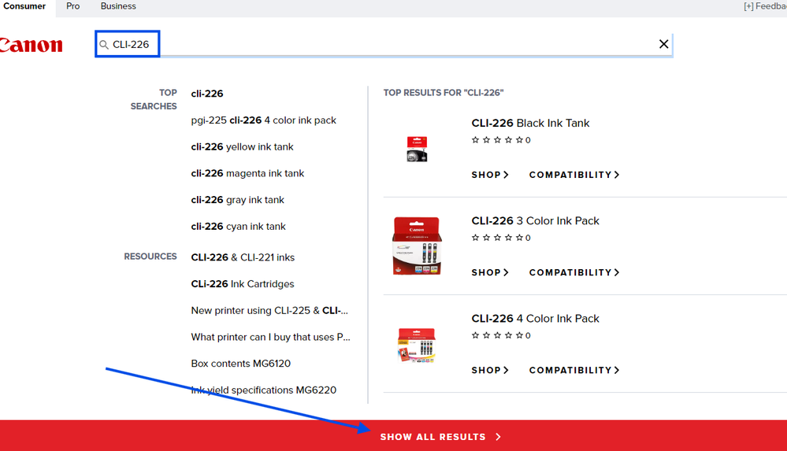Clear the search with X icon
The width and height of the screenshot is (787, 451).
(x=663, y=44)
